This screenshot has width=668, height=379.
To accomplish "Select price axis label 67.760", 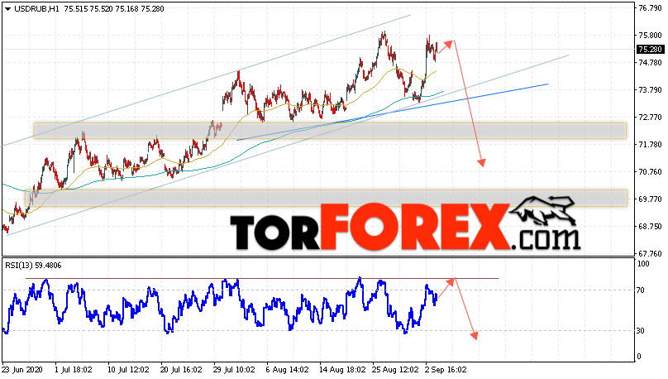I will pos(650,254).
